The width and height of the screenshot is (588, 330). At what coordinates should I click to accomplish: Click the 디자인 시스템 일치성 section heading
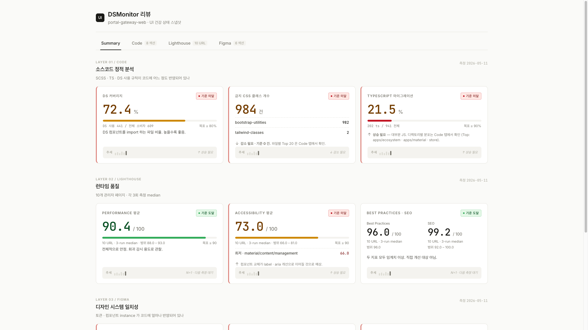[117, 307]
